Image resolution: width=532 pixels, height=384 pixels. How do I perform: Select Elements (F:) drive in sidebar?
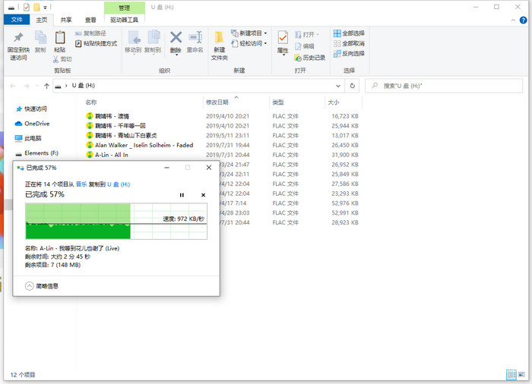tap(37, 153)
